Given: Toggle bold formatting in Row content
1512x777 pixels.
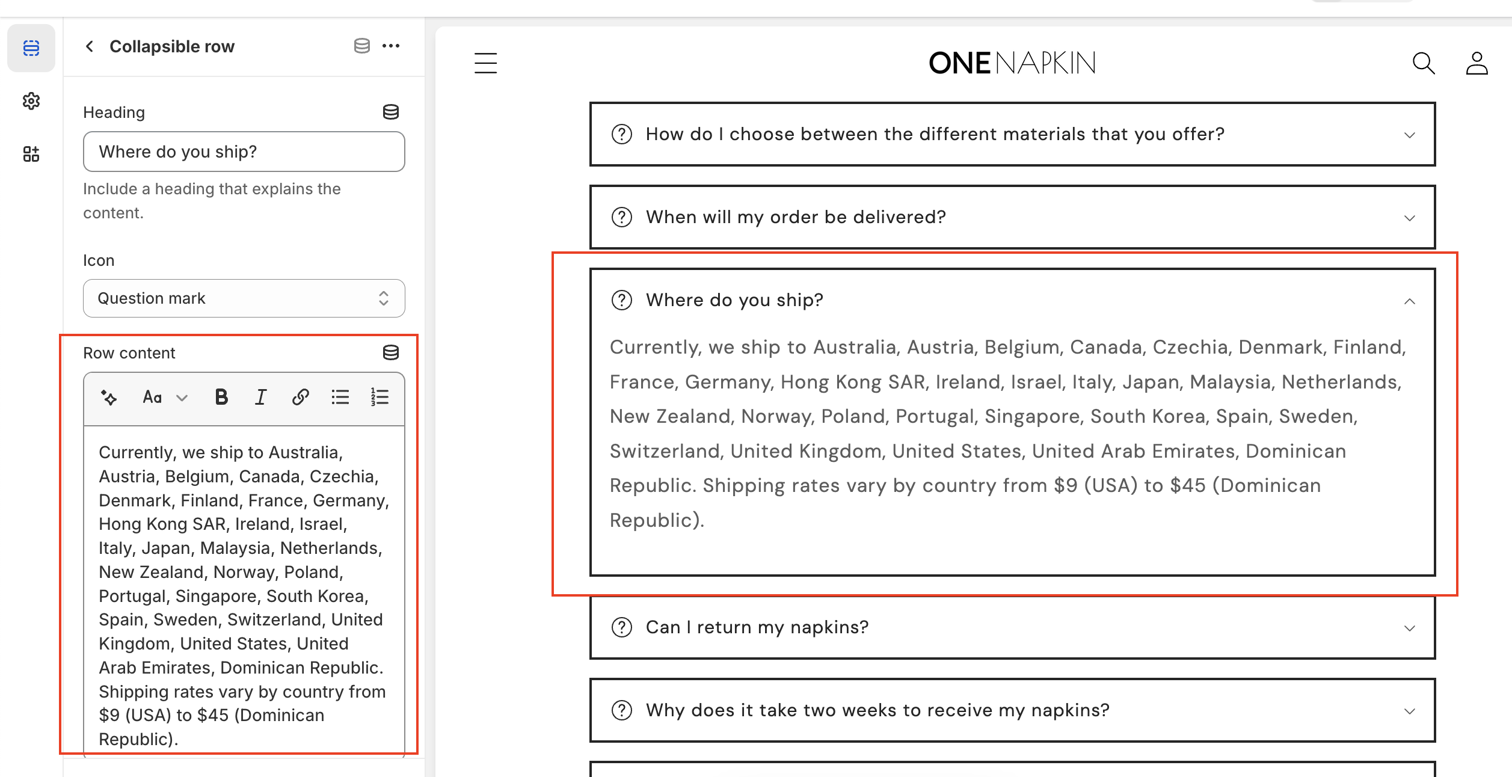Looking at the screenshot, I should 221,398.
